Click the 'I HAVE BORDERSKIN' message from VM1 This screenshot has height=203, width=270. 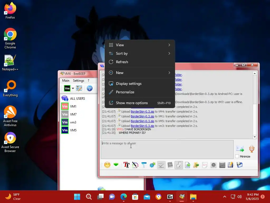(138, 129)
